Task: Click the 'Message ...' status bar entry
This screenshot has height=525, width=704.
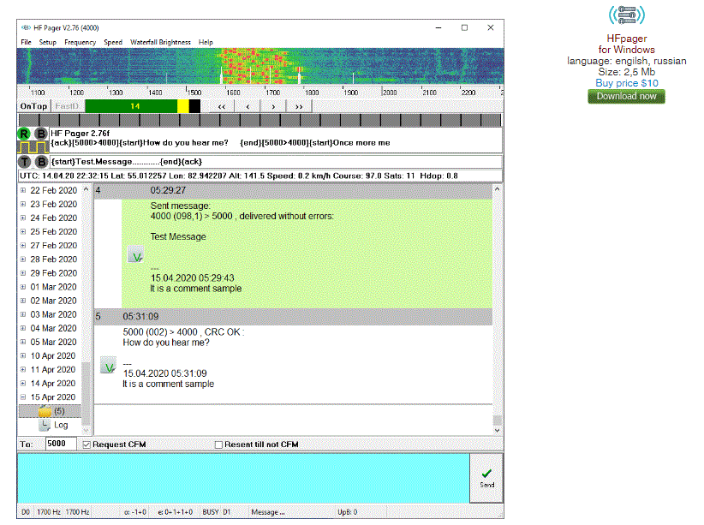Action: tap(268, 512)
